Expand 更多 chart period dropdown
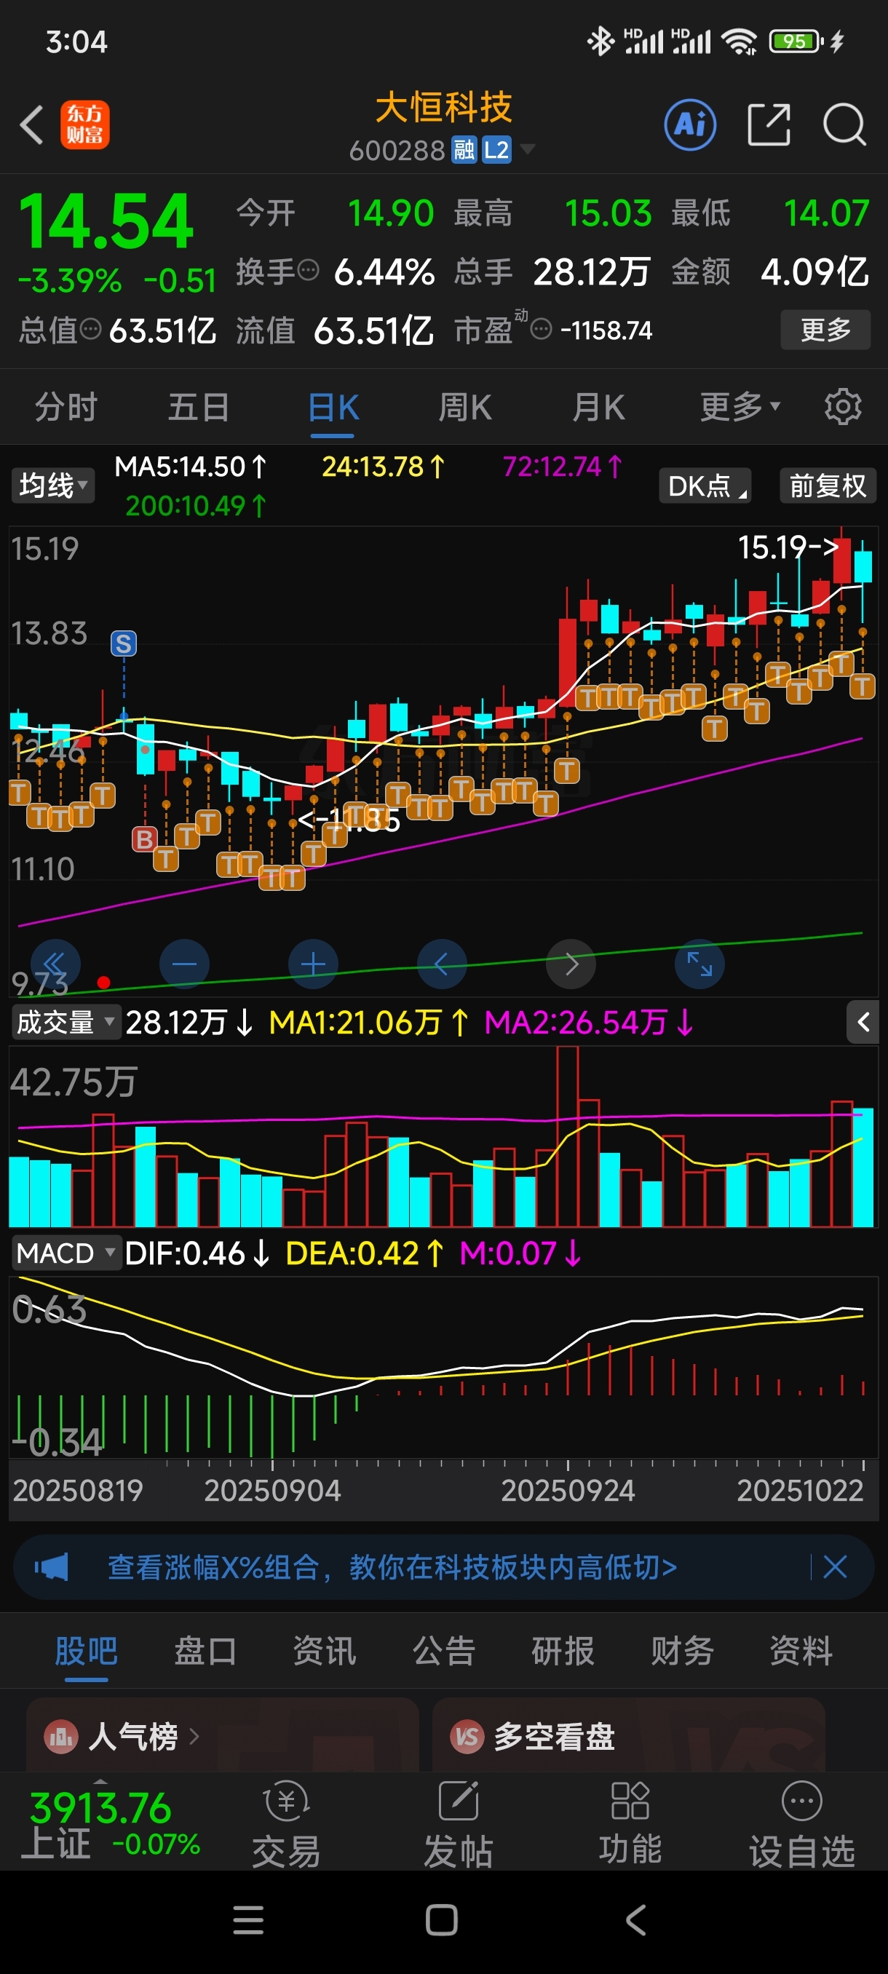This screenshot has width=888, height=1974. [740, 407]
